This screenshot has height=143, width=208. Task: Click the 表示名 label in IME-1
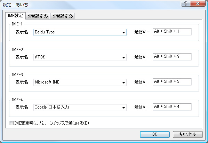[x=22, y=32]
